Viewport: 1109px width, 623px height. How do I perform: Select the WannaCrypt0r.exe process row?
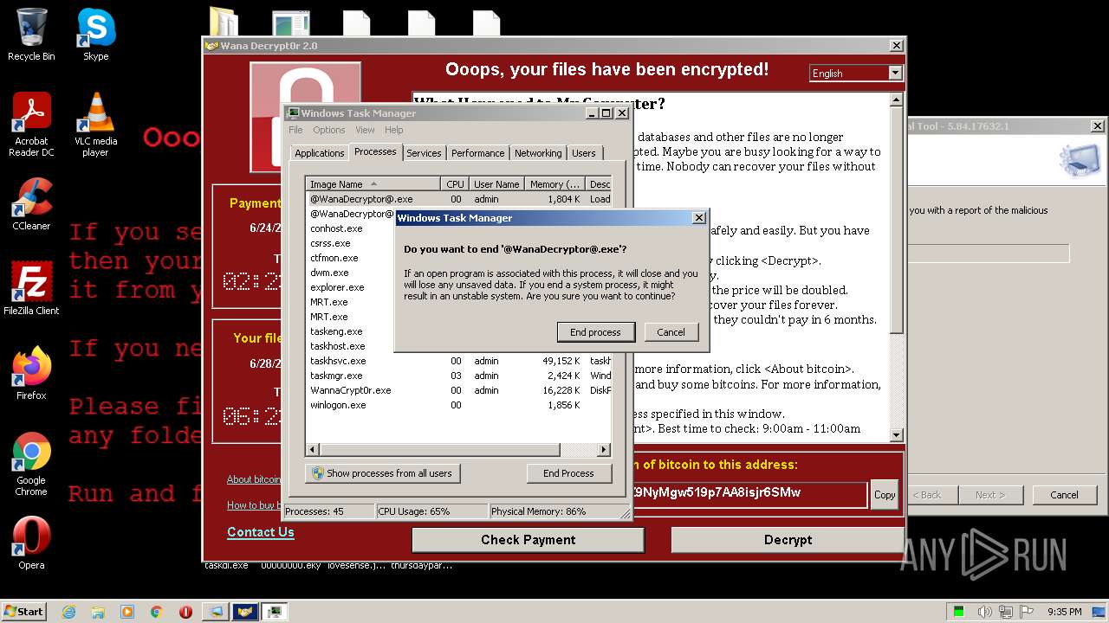[459, 390]
